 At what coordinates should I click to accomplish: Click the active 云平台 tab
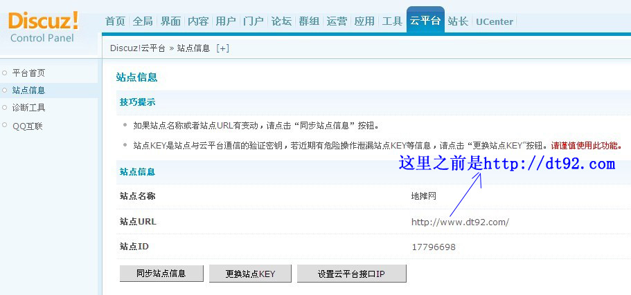click(425, 20)
